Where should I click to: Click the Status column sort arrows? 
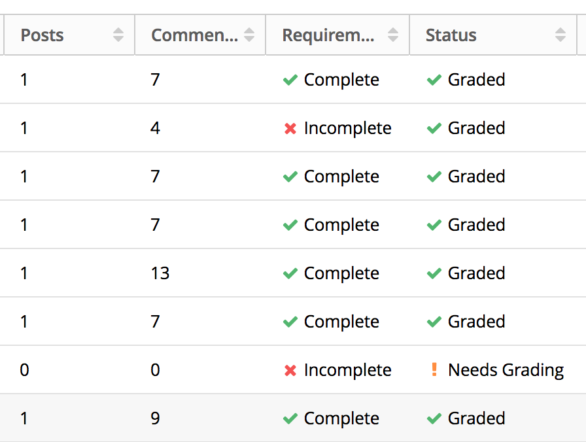(560, 35)
